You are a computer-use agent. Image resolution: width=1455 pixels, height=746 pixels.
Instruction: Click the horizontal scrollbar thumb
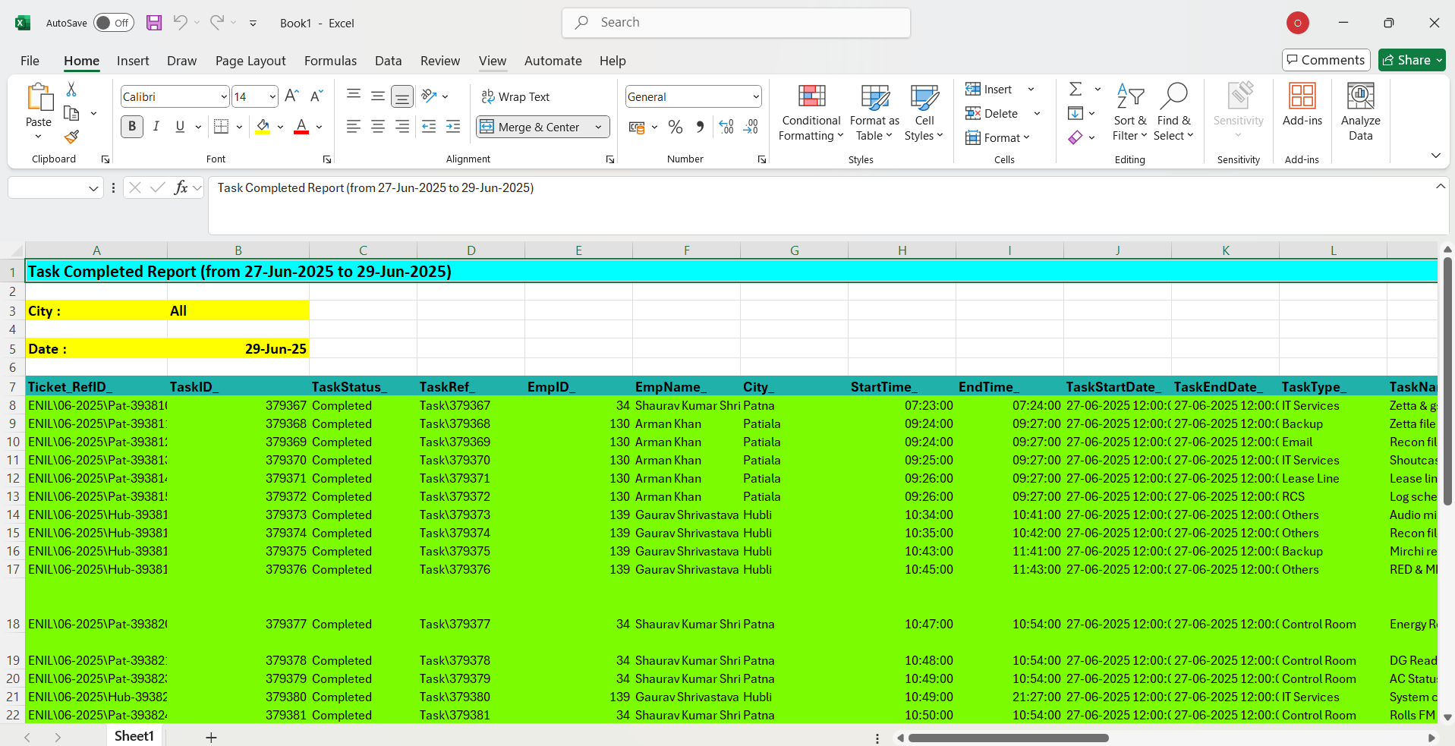(x=1009, y=738)
